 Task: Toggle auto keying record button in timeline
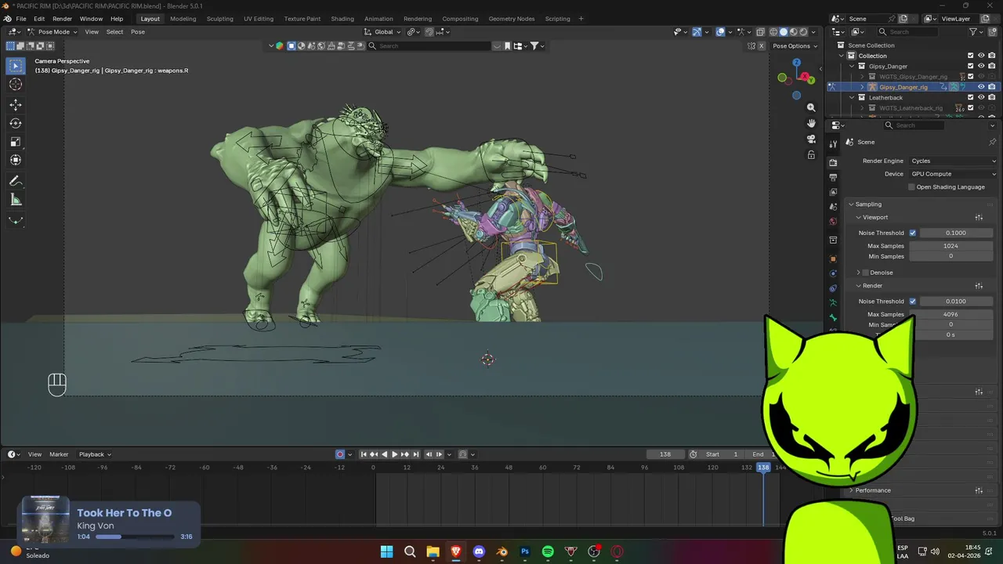tap(340, 454)
